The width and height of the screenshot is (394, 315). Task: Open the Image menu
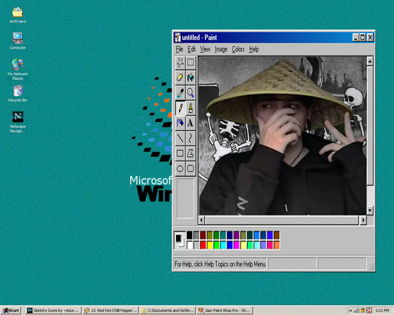221,49
